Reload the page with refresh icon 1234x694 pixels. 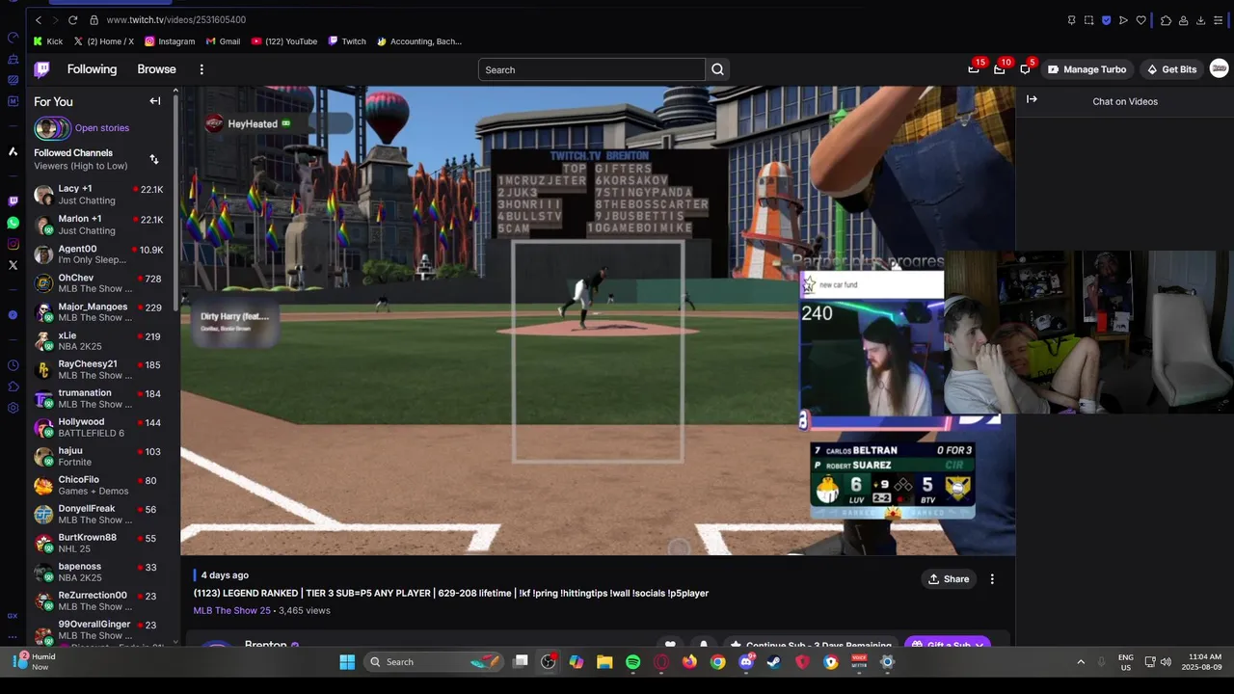(72, 19)
